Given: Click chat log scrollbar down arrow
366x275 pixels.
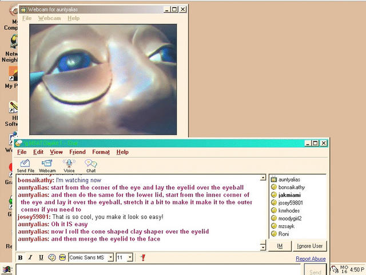Looking at the screenshot, I should point(263,247).
